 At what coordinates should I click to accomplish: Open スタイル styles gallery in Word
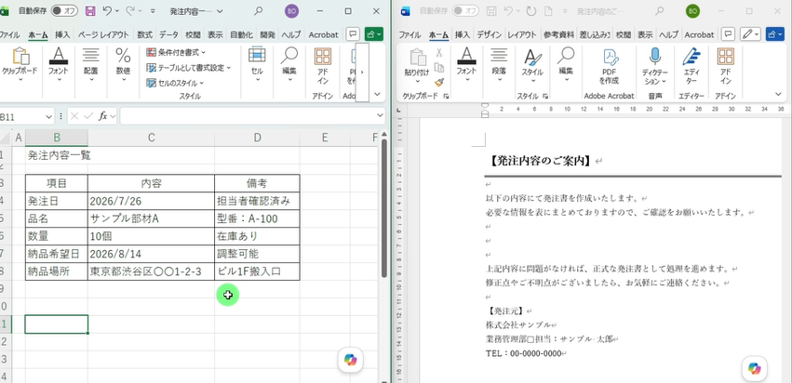532,64
